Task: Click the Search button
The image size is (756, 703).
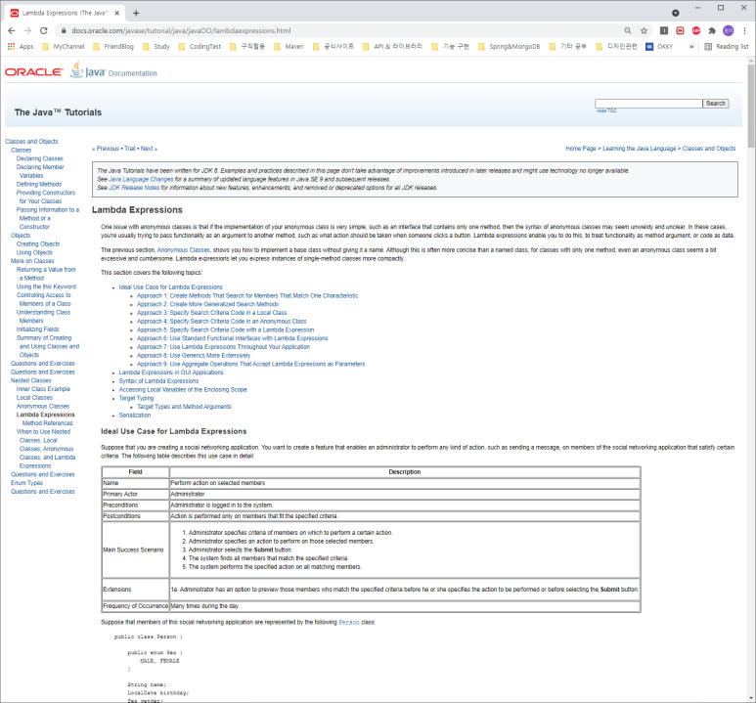Action: click(x=716, y=104)
